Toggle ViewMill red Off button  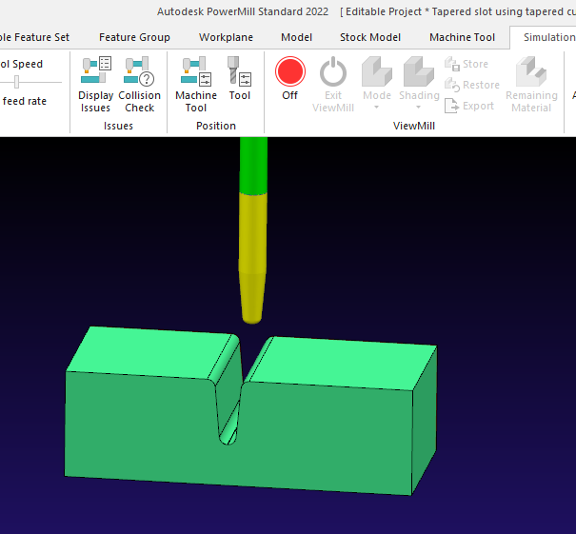[289, 79]
